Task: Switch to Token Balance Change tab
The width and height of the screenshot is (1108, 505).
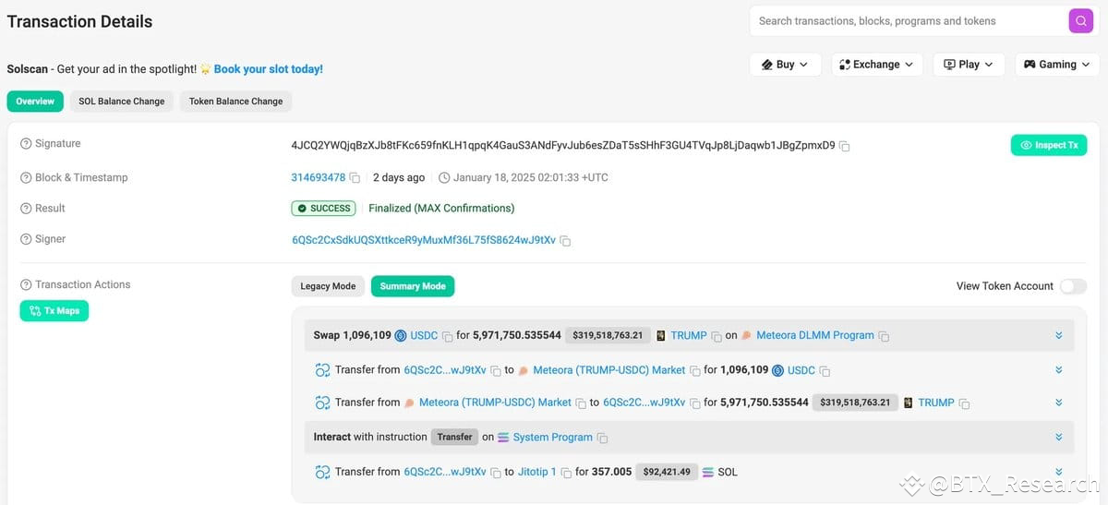Action: 236,102
